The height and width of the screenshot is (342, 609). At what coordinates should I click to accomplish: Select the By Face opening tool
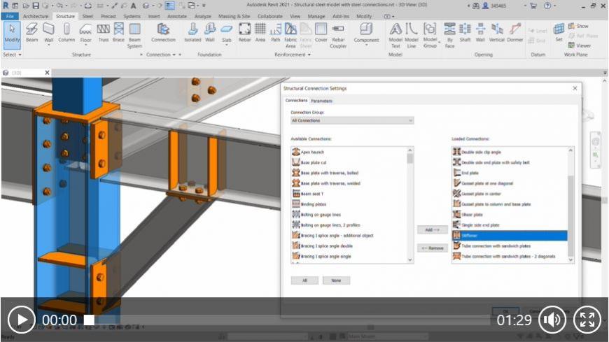click(x=450, y=36)
